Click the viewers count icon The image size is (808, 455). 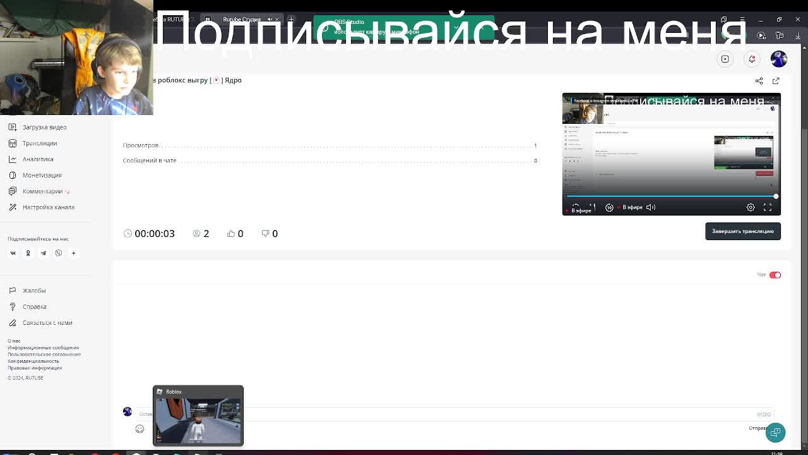pyautogui.click(x=196, y=233)
